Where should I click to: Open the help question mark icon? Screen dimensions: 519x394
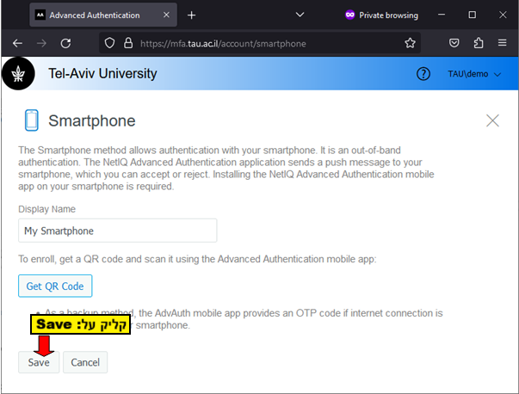423,74
